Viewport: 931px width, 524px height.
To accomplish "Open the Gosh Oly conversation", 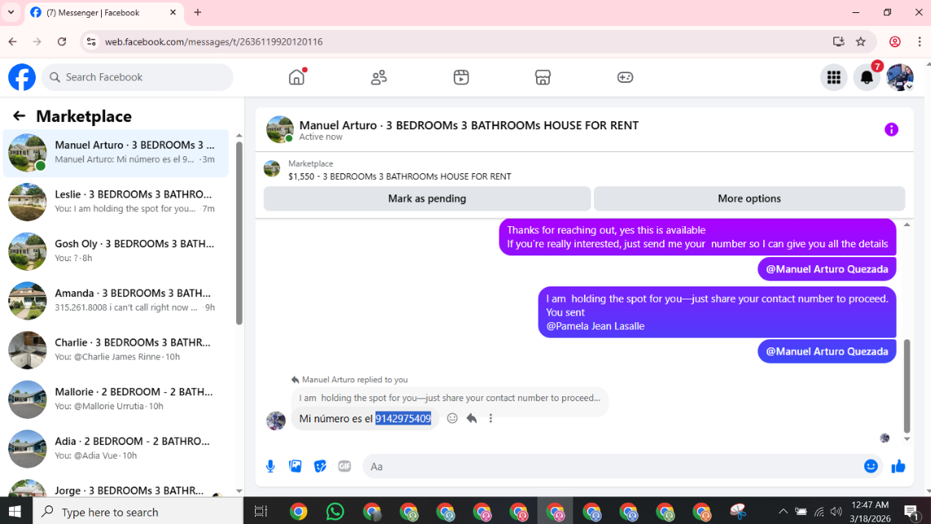I will (116, 251).
